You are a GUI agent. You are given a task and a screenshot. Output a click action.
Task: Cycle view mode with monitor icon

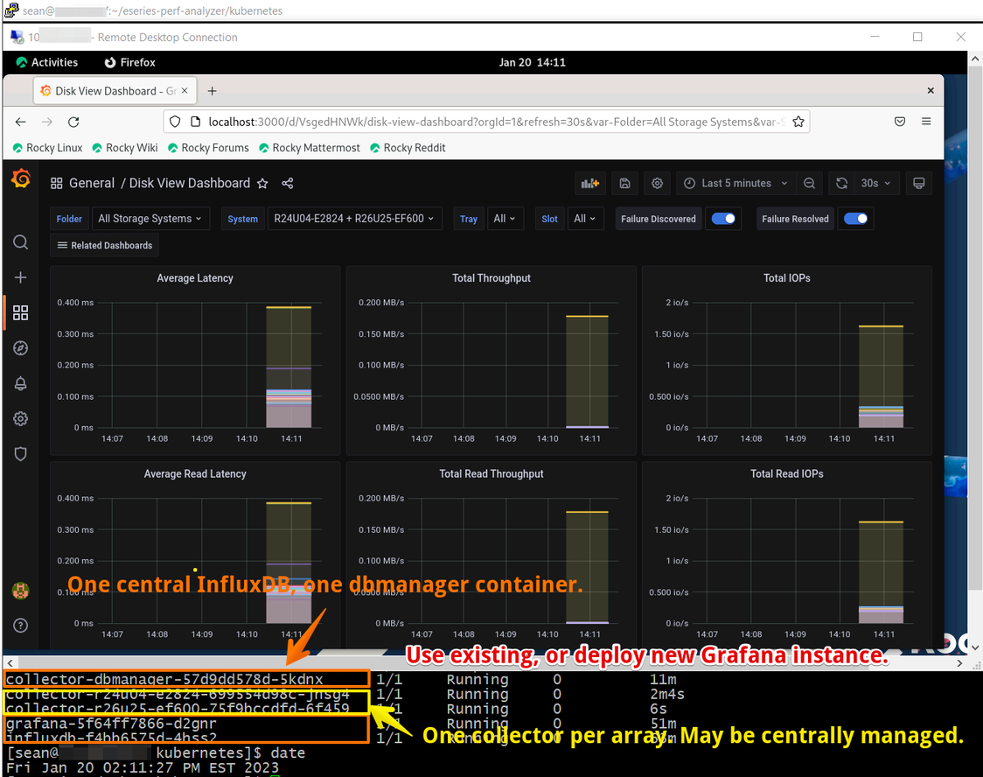(918, 183)
